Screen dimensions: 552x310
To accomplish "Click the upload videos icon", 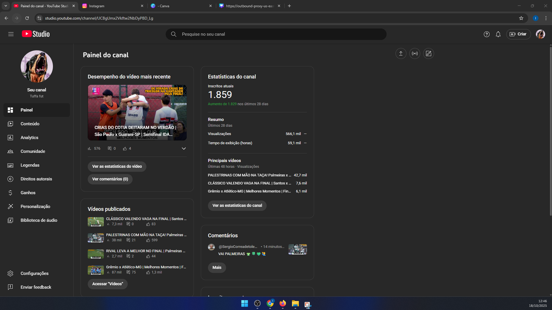I will click(401, 53).
